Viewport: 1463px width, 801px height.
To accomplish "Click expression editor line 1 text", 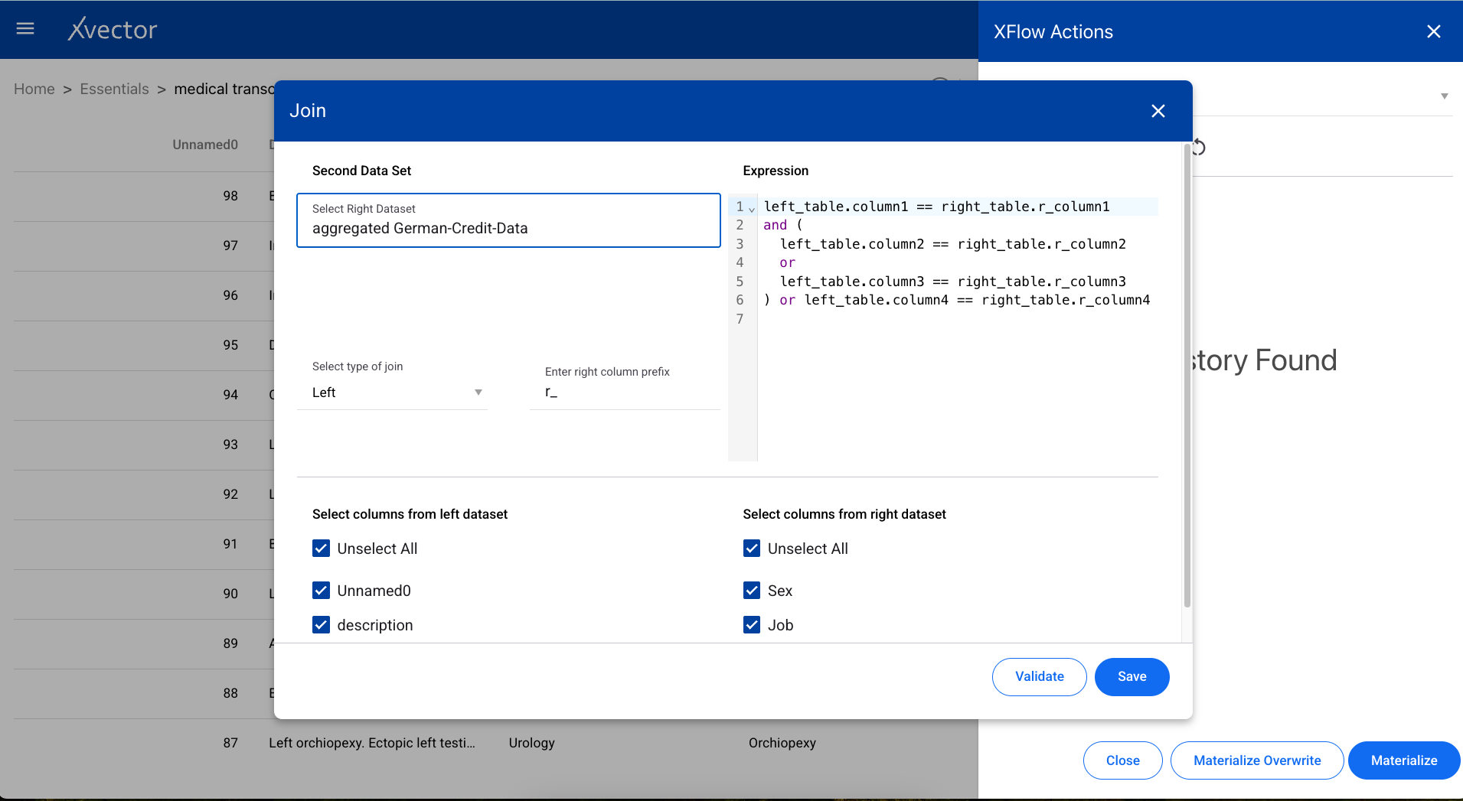I will click(x=936, y=207).
